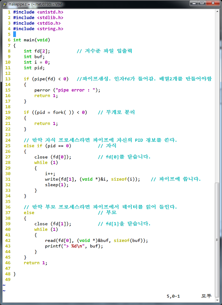Click the perror ("pipe error : ") line
Screen dimensions: 222x305
tap(67, 90)
